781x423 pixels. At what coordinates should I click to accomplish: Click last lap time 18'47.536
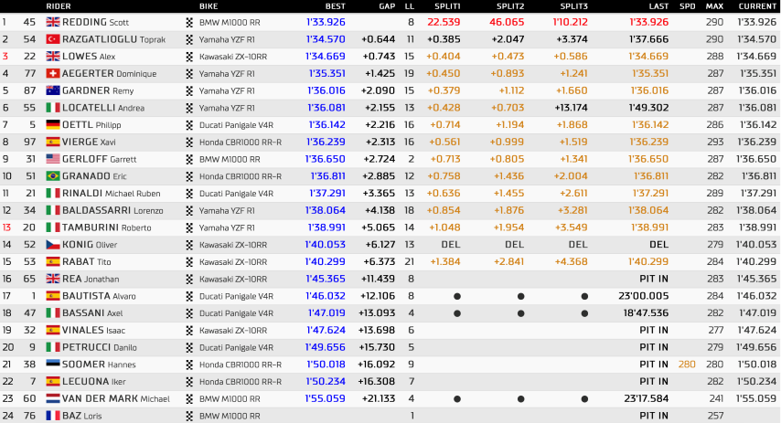[646, 313]
